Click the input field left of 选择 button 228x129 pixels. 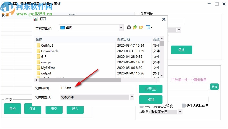[188, 87]
